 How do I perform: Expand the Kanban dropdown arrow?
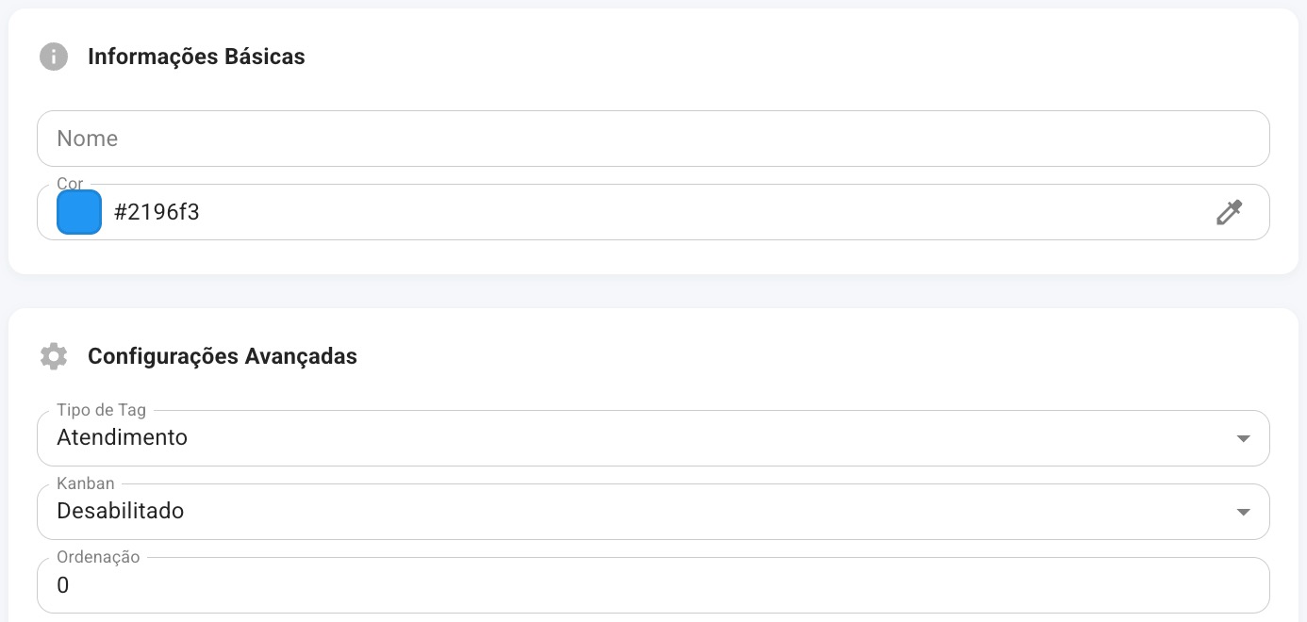1243,512
